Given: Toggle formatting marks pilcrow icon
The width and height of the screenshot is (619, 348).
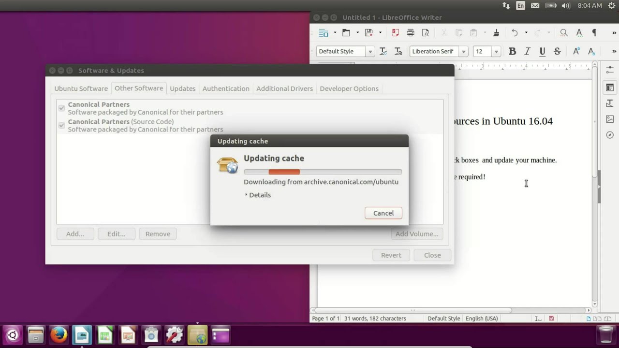Looking at the screenshot, I should pos(594,33).
